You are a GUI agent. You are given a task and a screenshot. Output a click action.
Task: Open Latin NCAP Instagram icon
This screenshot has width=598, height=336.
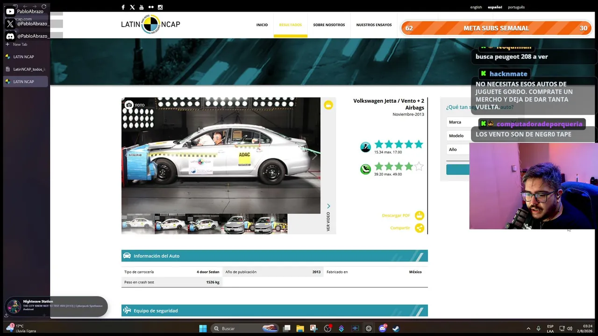(160, 7)
